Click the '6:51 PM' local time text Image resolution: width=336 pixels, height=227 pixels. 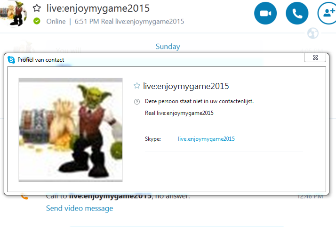point(87,22)
